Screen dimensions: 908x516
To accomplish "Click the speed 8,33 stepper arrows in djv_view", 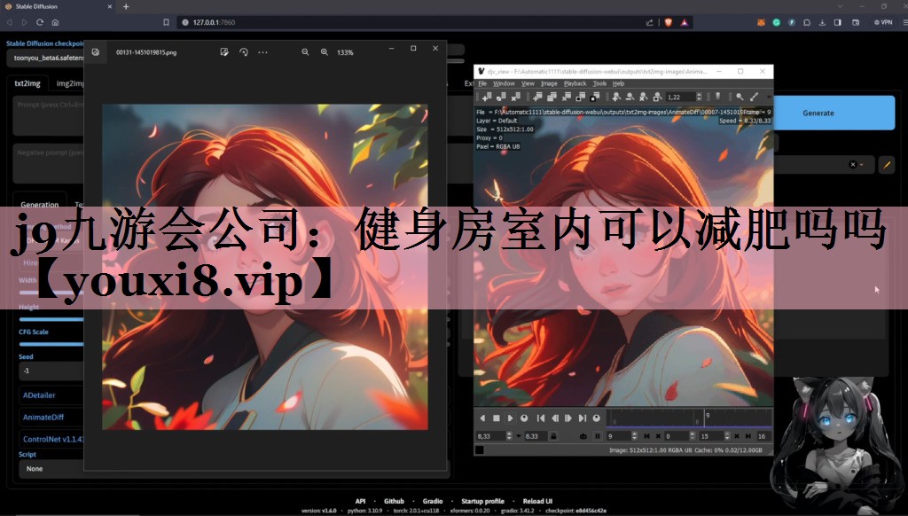I will pos(509,437).
